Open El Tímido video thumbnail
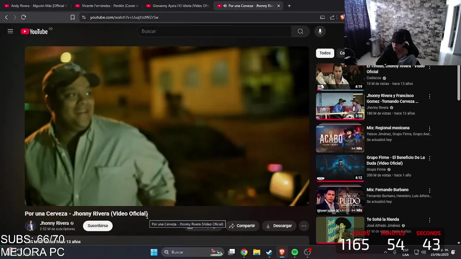Viewport: 461px width, 259px height. 340,77
